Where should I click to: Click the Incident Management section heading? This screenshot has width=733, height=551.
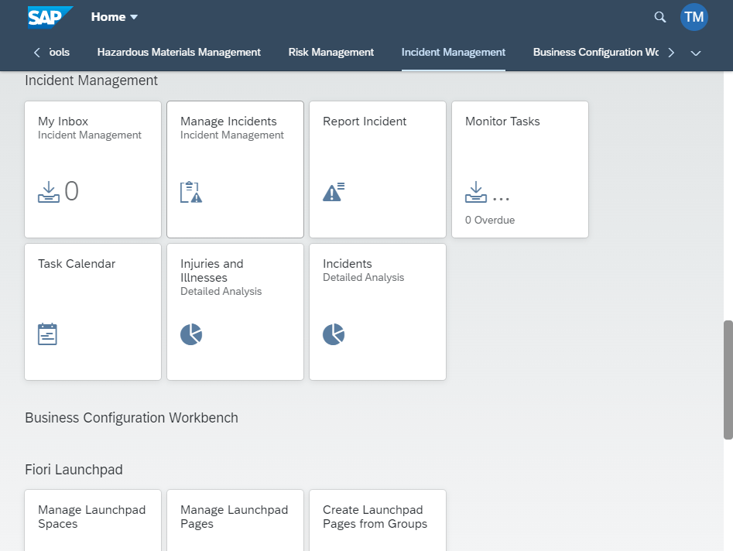tap(91, 80)
